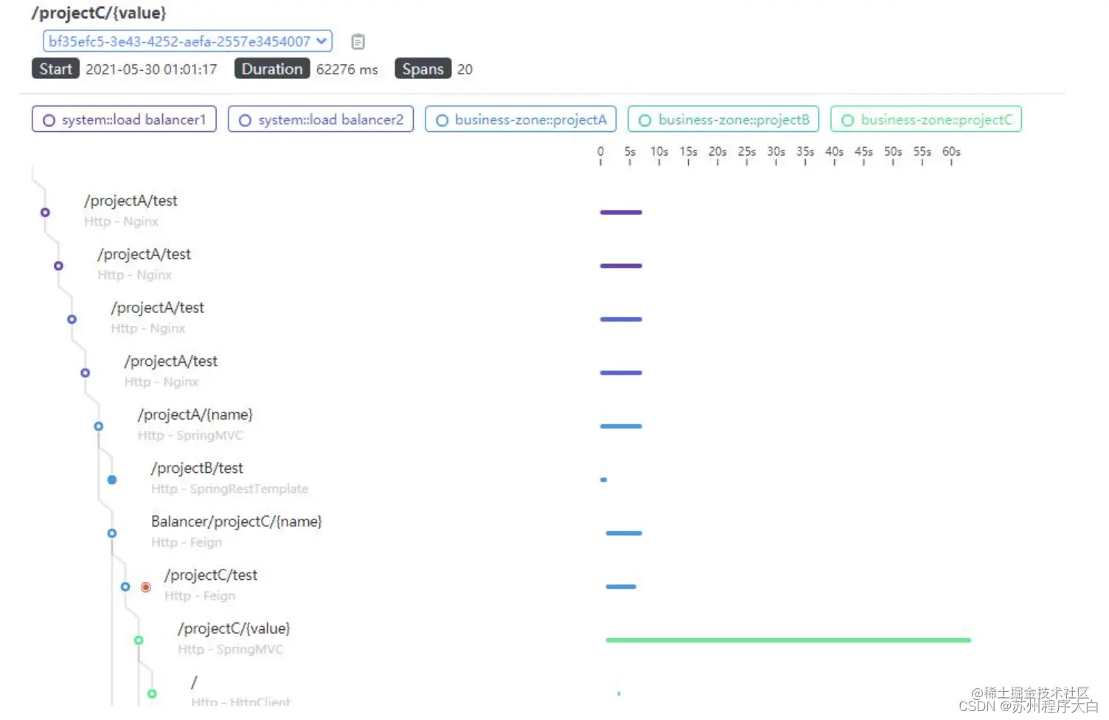The width and height of the screenshot is (1109, 720).
Task: Select the /projectA/{name} span node circle
Action: (98, 426)
